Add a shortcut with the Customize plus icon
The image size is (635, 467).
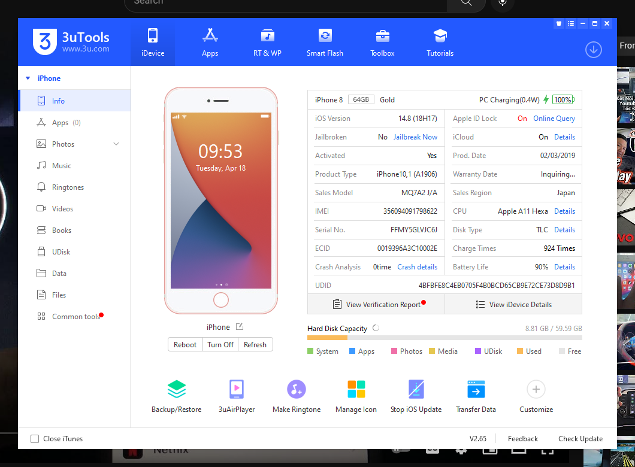pos(536,390)
